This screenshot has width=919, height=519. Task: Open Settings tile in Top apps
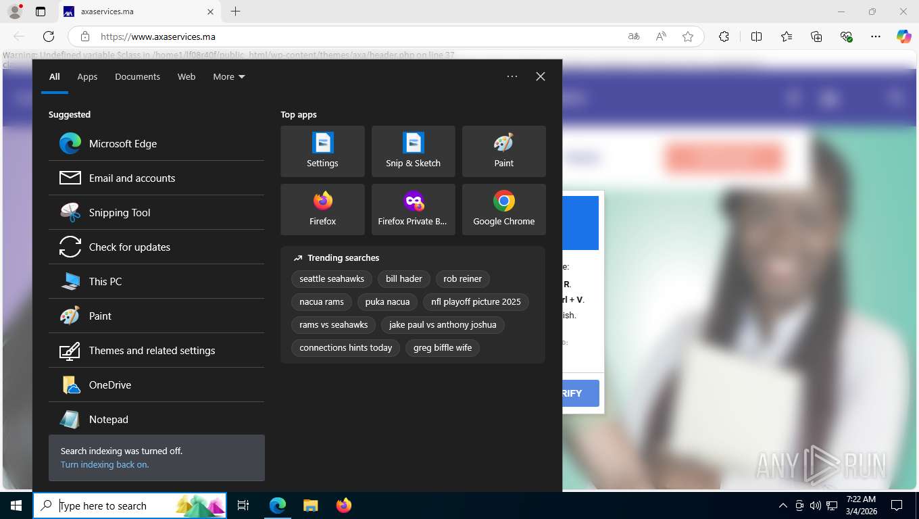[322, 151]
